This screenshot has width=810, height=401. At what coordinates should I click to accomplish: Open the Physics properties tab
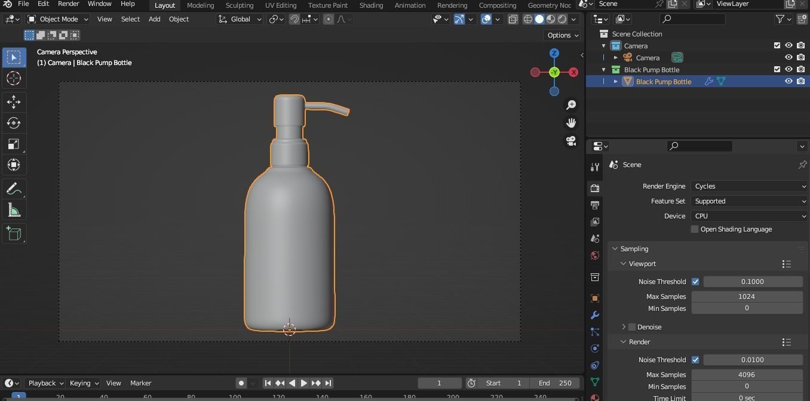pyautogui.click(x=594, y=348)
